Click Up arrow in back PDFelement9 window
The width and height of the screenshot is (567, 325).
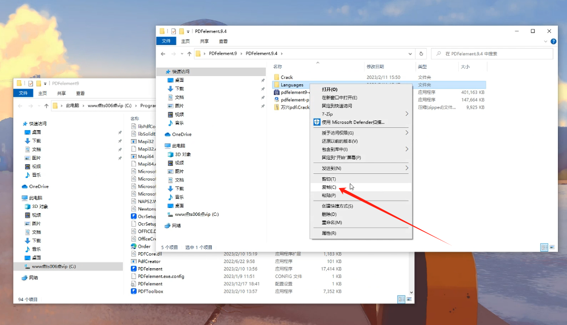pos(46,106)
